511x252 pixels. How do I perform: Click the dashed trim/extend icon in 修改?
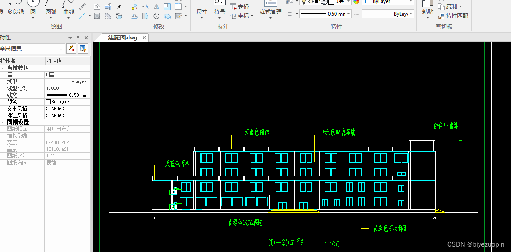click(x=145, y=7)
